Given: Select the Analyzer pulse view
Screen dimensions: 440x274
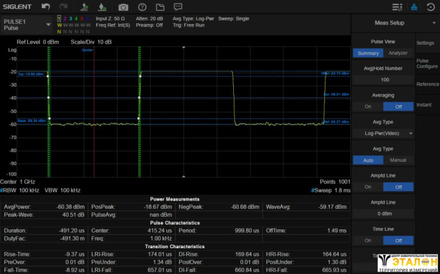Looking at the screenshot, I should point(398,53).
